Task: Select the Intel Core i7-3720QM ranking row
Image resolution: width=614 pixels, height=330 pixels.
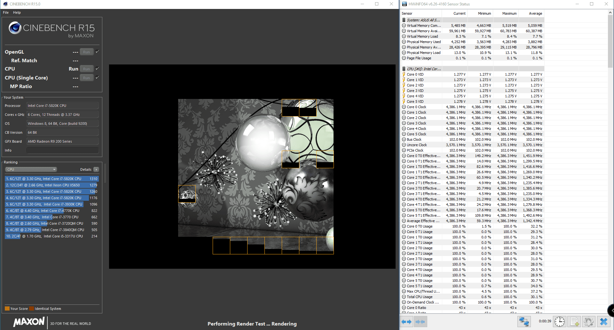Action: 51,223
